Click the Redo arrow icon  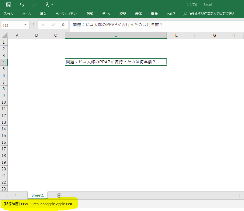click(x=34, y=5)
